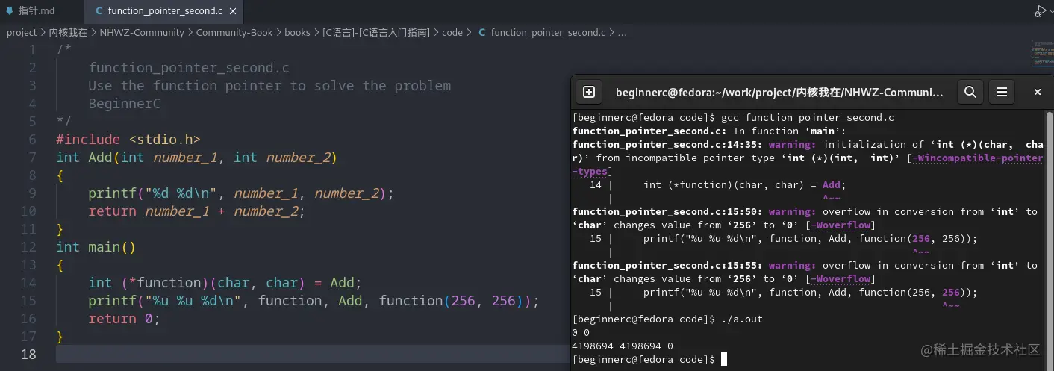This screenshot has height=371, width=1054.
Task: Click the '0 0' output line in the terminal
Action: point(581,333)
